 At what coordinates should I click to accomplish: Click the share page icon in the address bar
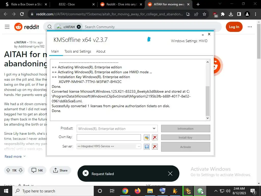(x=196, y=14)
